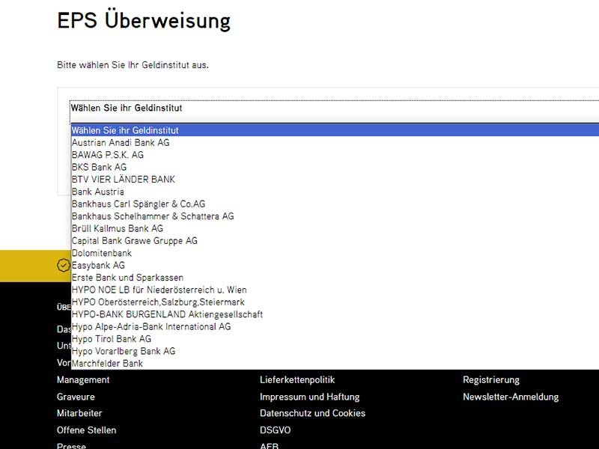Select highlighted Wählen Sie ihr Geldinstitut option

(x=335, y=130)
